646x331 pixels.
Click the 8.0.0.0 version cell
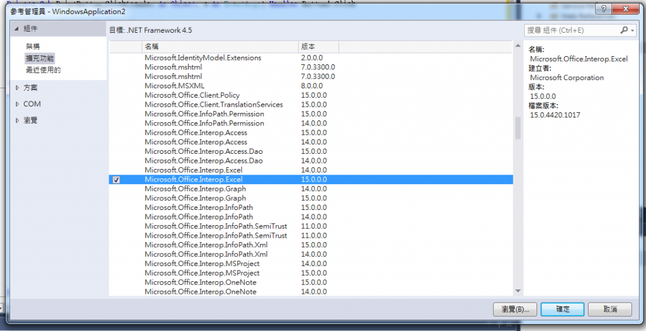coord(312,86)
